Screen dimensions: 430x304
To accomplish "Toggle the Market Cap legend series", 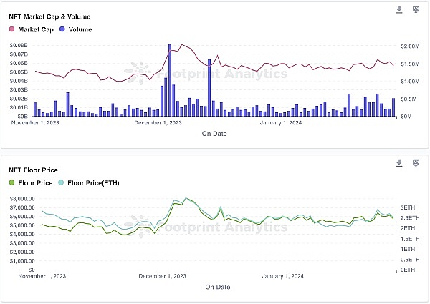I will click(x=37, y=29).
